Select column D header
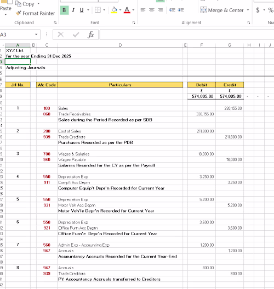 click(x=120, y=45)
